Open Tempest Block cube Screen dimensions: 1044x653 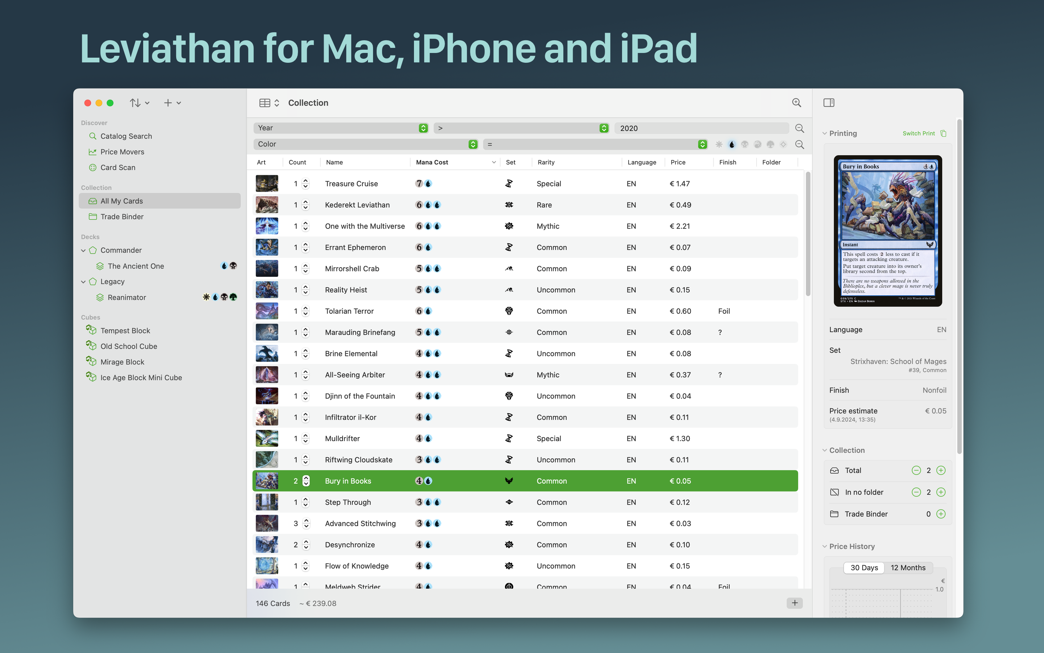pos(125,330)
